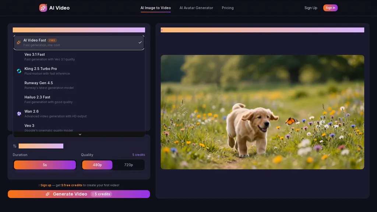The height and width of the screenshot is (212, 377).
Task: Choose the Veo 3 model
Action: coord(79,127)
